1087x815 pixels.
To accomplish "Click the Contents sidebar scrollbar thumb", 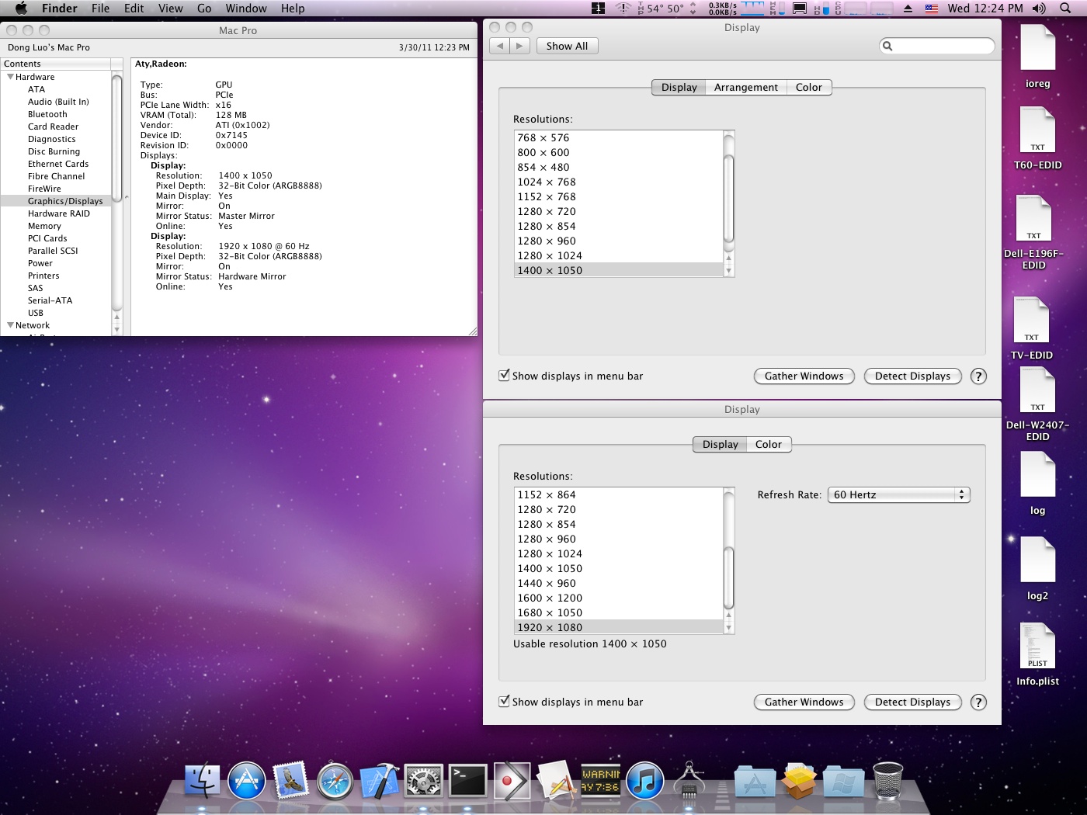I will (117, 138).
